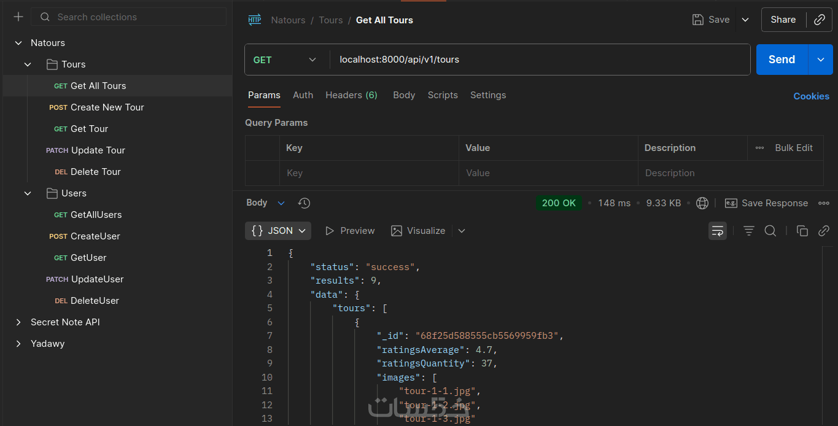Click the plus icon to create new collection
This screenshot has height=426, width=838.
click(x=18, y=17)
